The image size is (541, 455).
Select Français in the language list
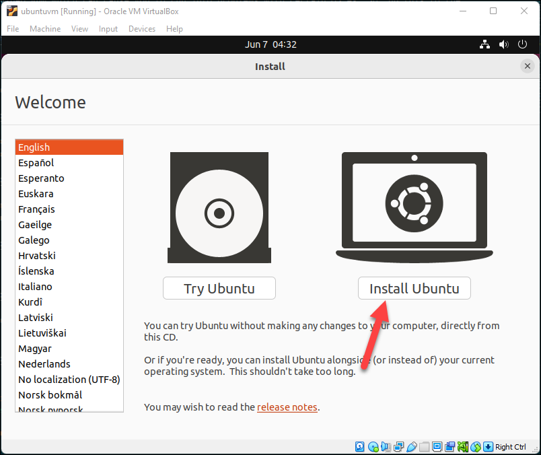point(37,209)
